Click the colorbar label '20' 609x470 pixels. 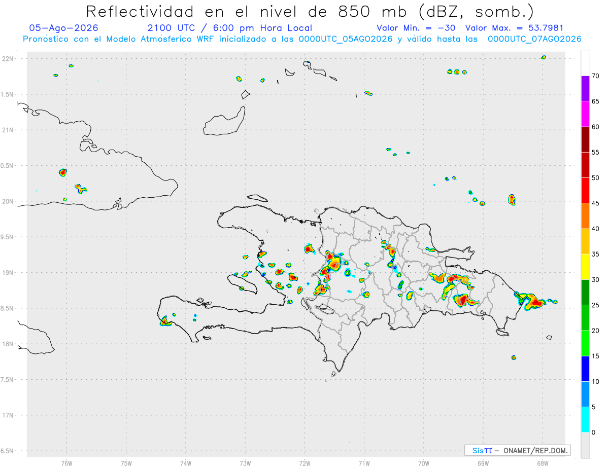pyautogui.click(x=595, y=331)
